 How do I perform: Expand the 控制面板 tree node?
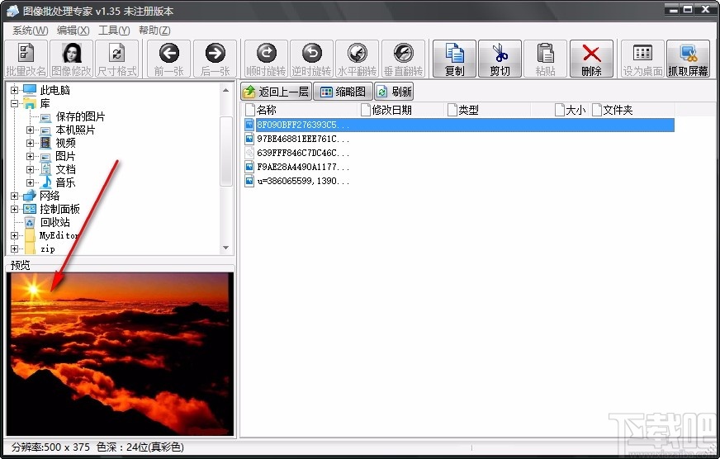pos(15,209)
